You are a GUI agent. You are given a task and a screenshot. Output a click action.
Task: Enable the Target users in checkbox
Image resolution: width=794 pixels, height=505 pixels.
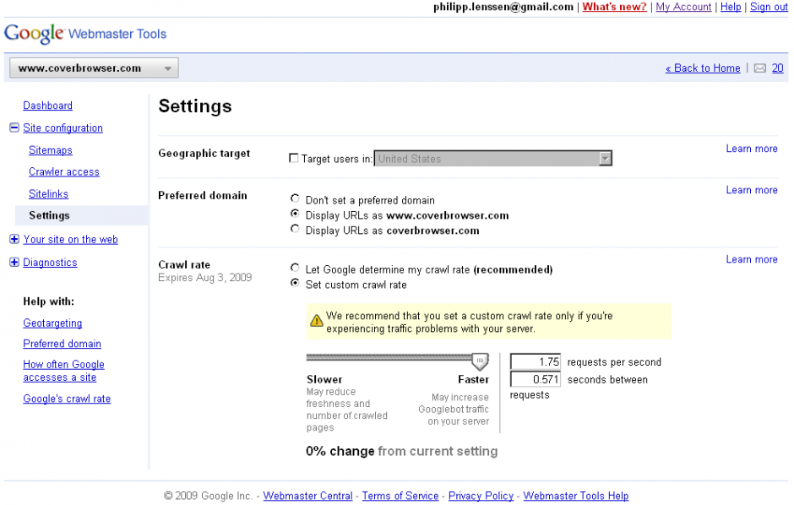click(293, 158)
